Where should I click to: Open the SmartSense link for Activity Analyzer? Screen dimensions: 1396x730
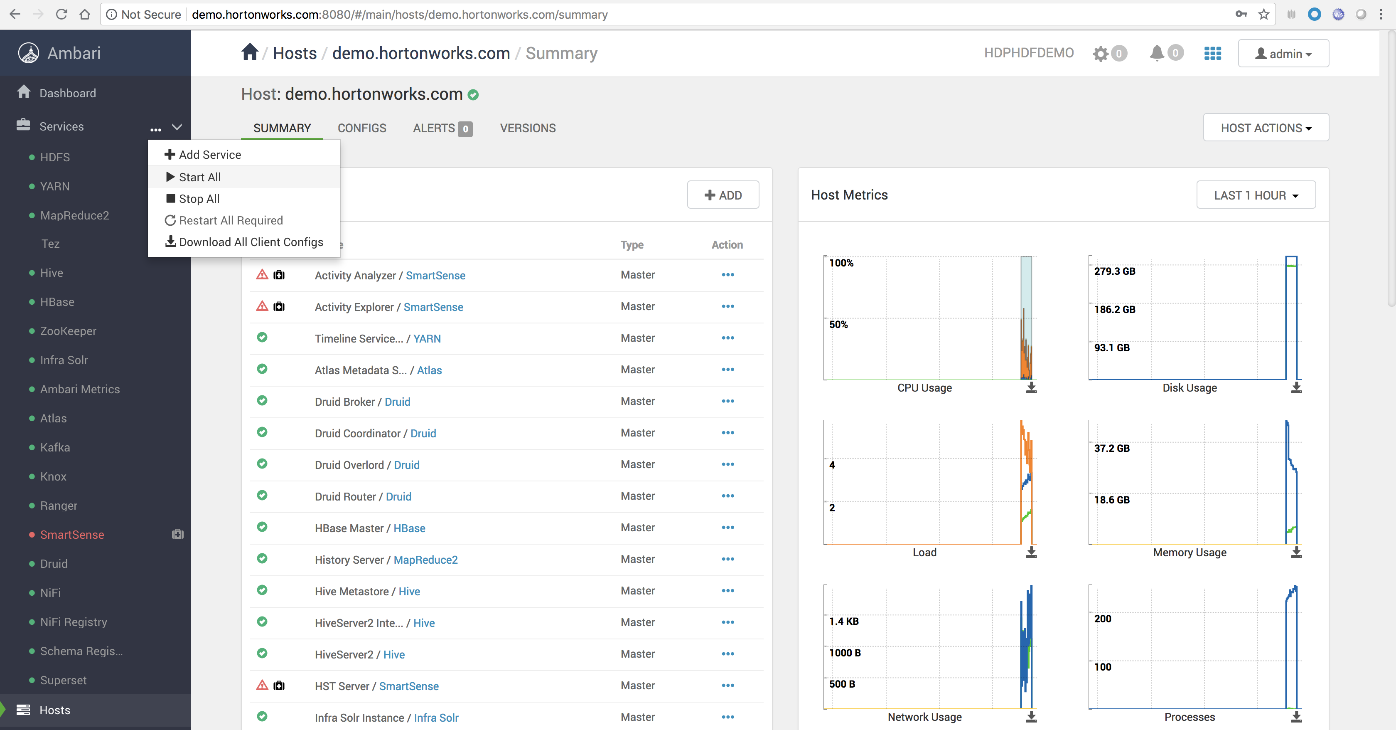[x=435, y=276]
